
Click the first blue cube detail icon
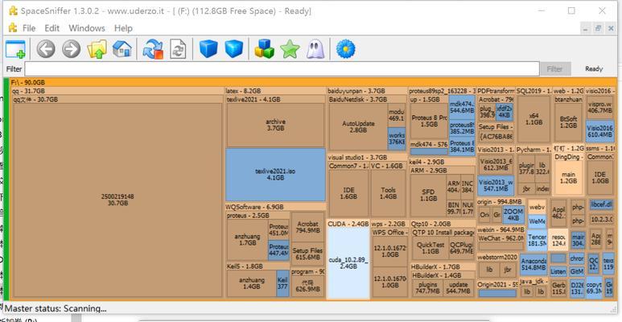pyautogui.click(x=208, y=50)
